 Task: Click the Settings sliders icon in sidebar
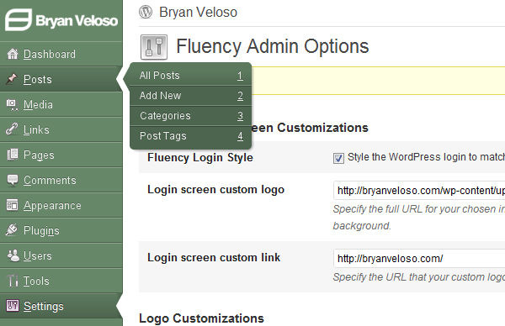coord(13,306)
